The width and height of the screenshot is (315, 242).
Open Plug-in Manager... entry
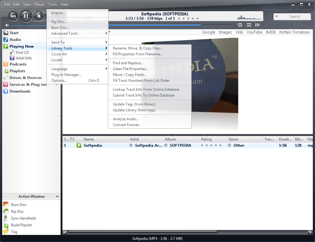pyautogui.click(x=66, y=75)
